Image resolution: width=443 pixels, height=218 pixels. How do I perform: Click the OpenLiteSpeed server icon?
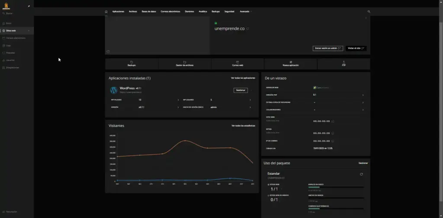[315, 87]
